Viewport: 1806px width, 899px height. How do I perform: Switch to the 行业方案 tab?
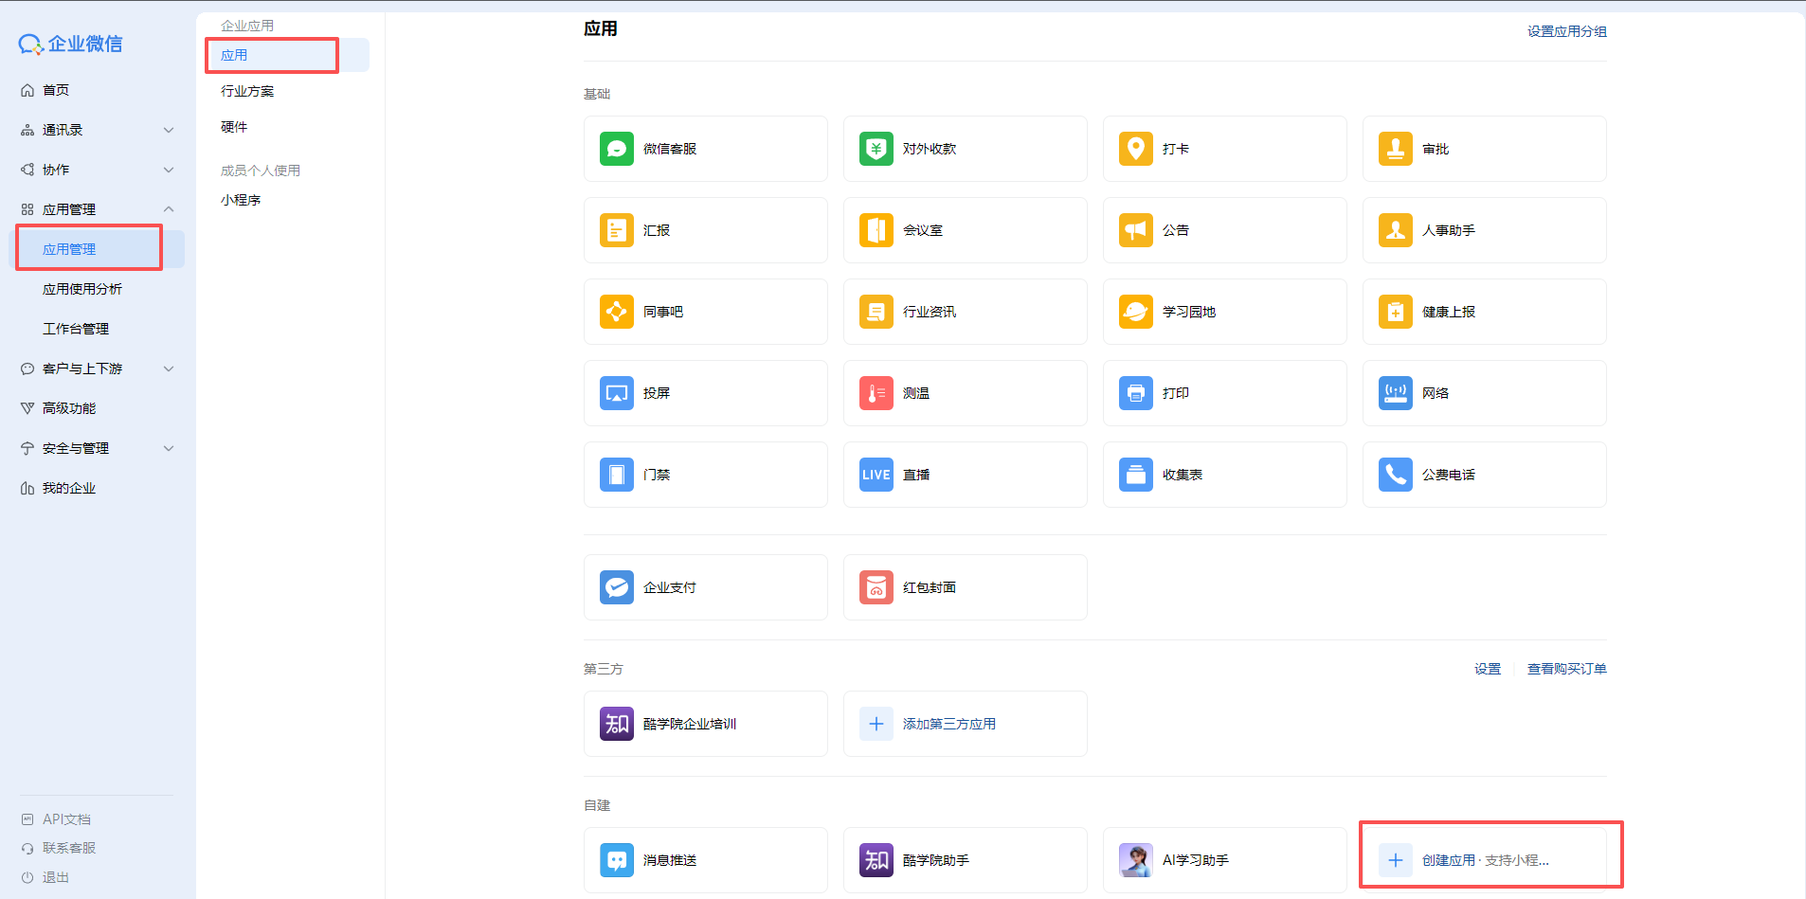coord(247,91)
